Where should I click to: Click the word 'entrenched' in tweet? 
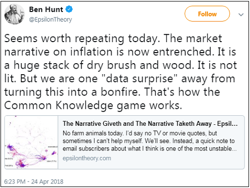click(183, 52)
